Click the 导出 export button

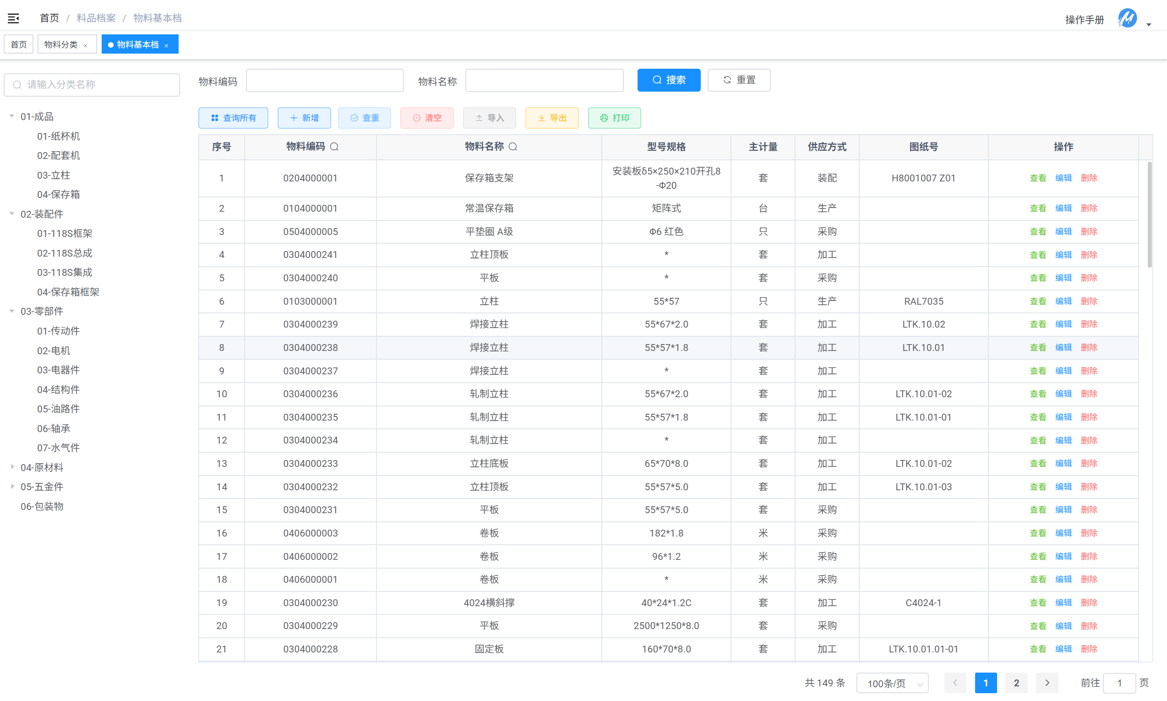click(551, 118)
